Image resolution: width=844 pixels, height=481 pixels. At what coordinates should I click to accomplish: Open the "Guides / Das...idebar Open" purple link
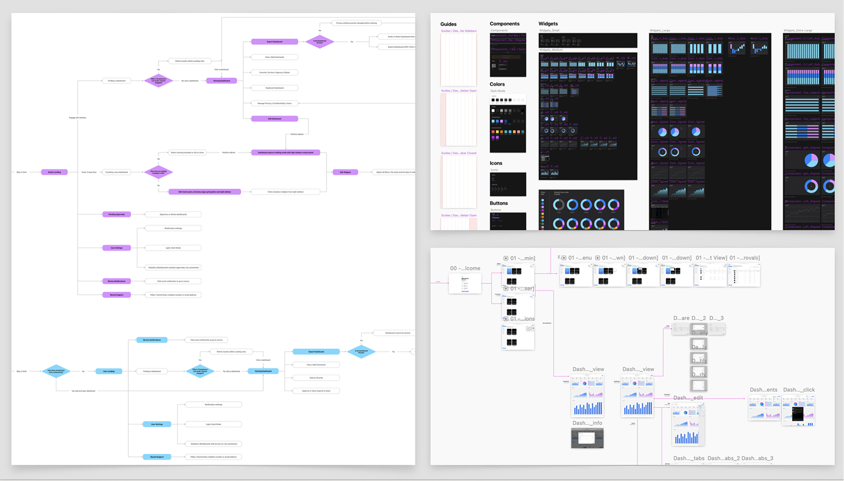(458, 90)
